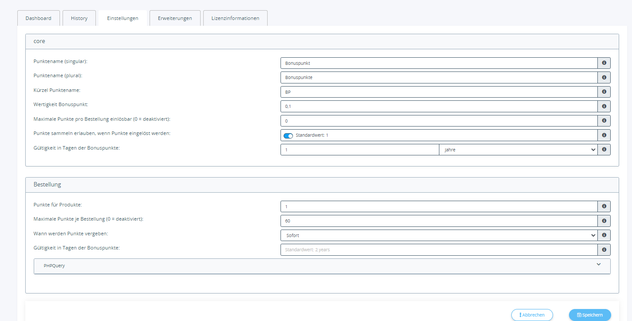This screenshot has width=632, height=321.
Task: Show help for Maximale Punkte je Bestellung
Action: pos(604,221)
